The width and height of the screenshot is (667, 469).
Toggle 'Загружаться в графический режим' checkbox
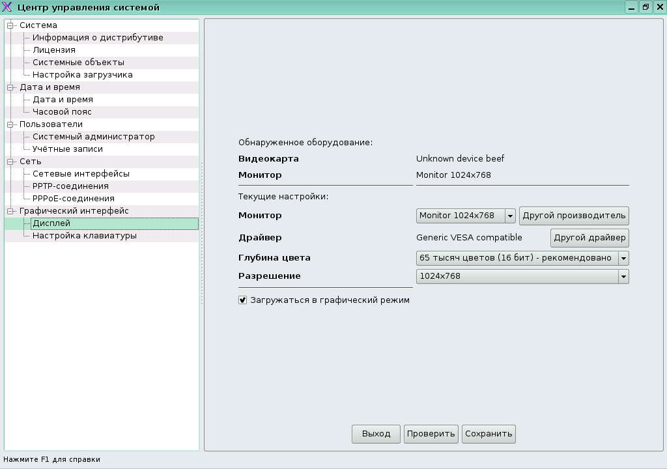[x=243, y=300]
